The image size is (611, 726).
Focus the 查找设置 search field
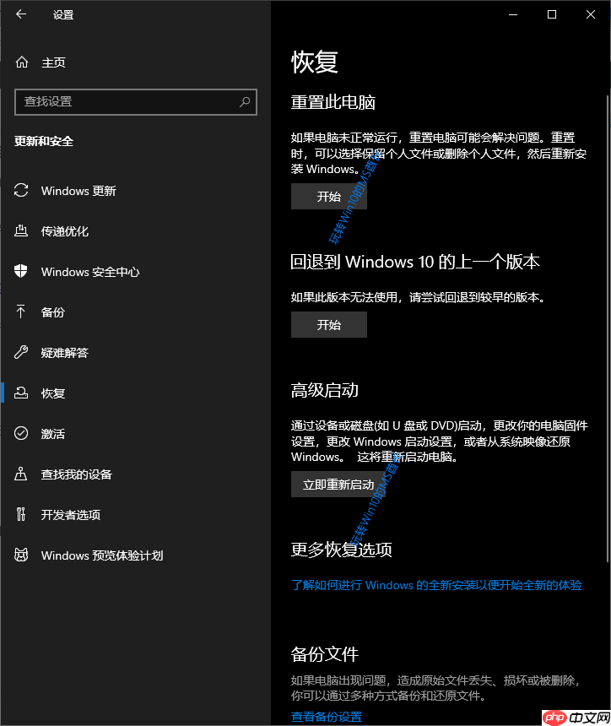pyautogui.click(x=136, y=102)
